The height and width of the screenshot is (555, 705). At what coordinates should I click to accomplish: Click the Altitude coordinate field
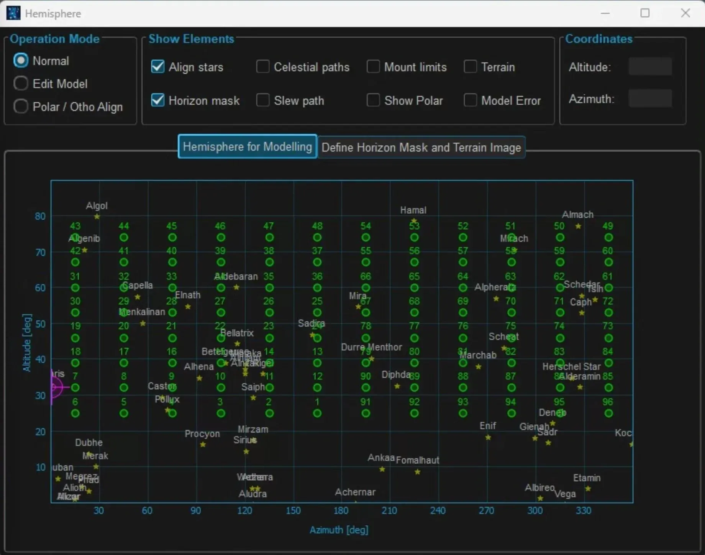tap(650, 67)
